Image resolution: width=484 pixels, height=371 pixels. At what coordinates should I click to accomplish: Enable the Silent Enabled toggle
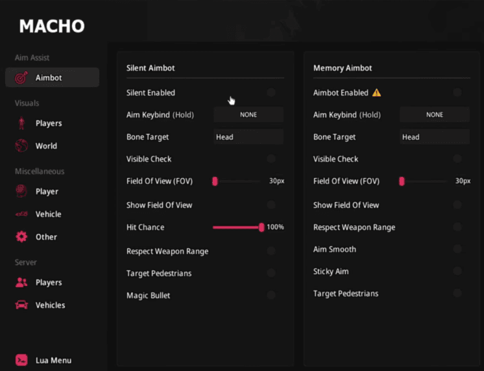(x=271, y=93)
